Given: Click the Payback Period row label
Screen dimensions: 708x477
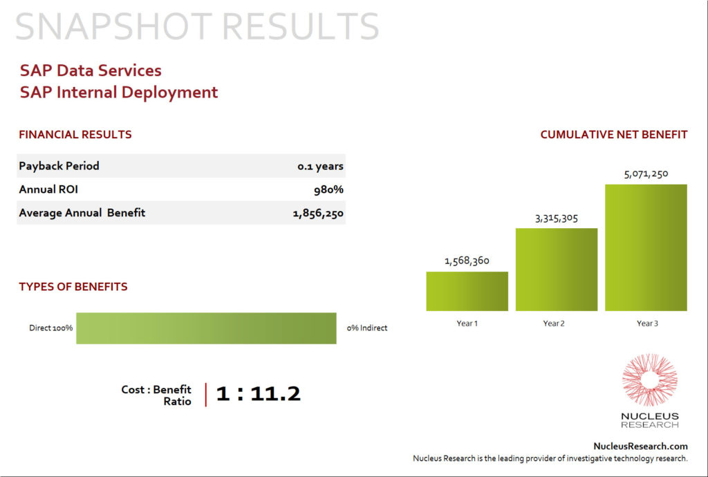Looking at the screenshot, I should [59, 166].
